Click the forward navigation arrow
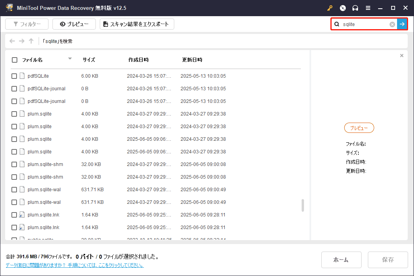 (x=21, y=41)
